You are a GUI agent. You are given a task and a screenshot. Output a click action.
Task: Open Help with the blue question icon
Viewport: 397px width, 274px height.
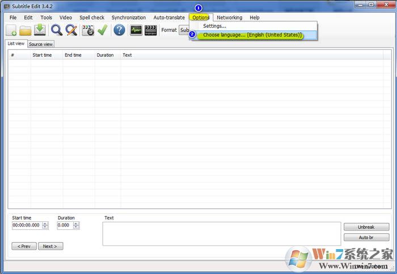(x=119, y=30)
